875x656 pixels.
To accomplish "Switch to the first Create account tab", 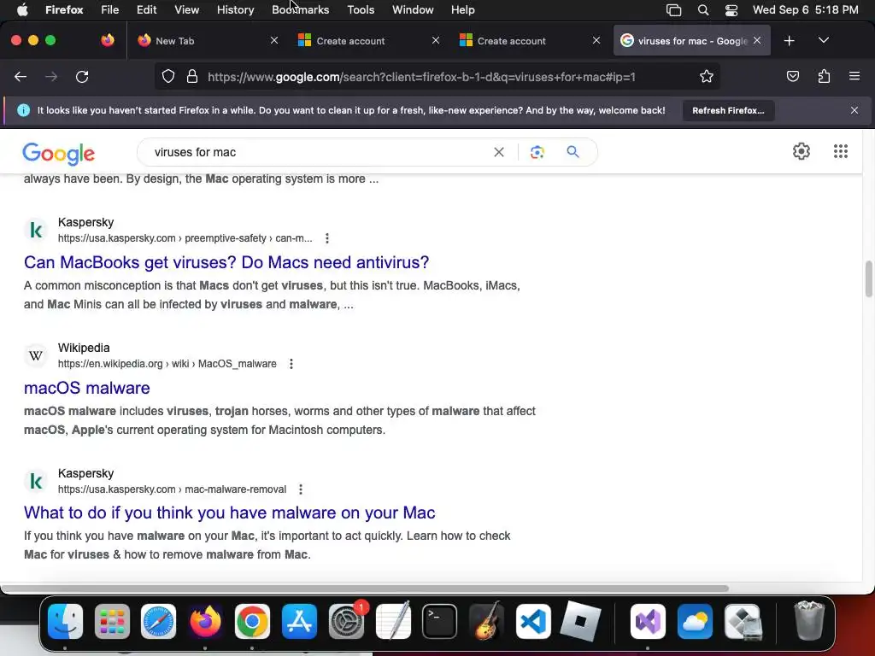I will 368,41.
